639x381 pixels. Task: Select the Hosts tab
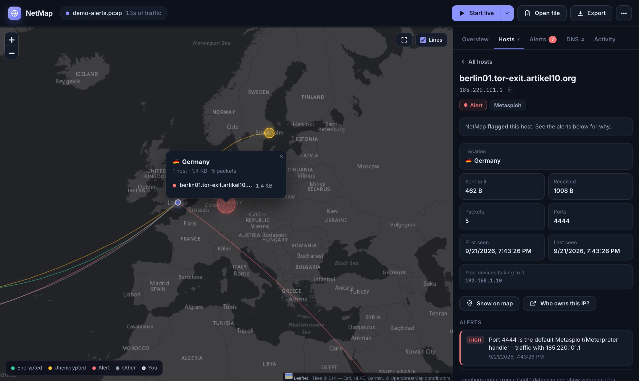point(509,39)
